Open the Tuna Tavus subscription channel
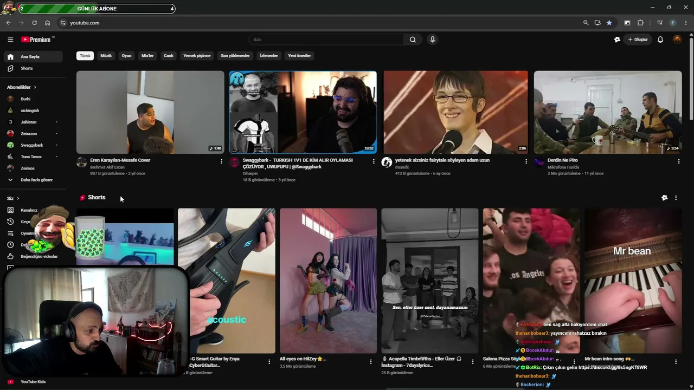 point(33,157)
